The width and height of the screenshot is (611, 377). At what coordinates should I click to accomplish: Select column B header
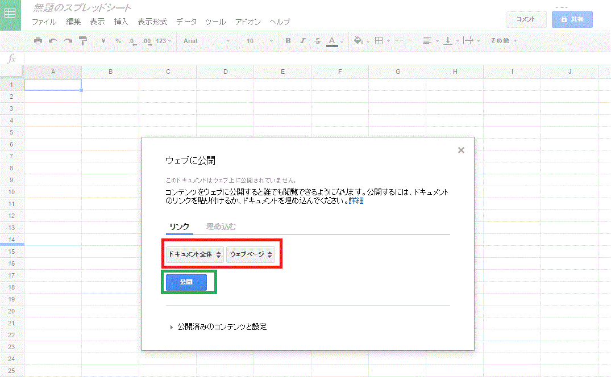[110, 72]
